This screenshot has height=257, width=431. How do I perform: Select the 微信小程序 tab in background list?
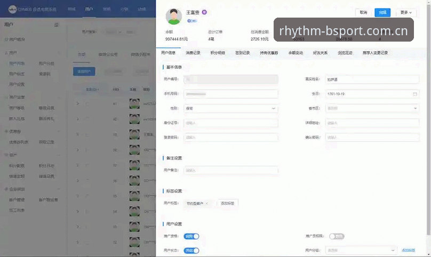coord(140,54)
